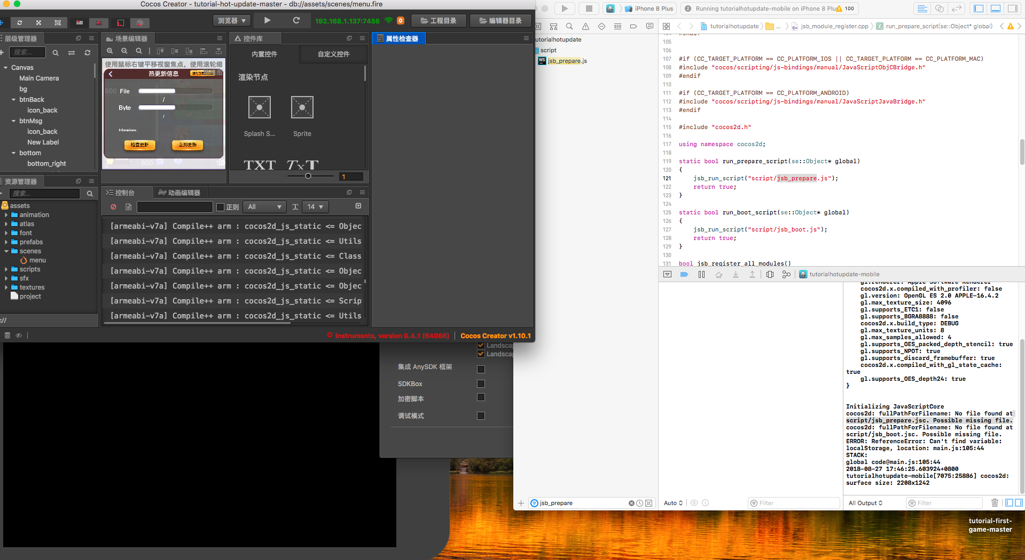The width and height of the screenshot is (1025, 560).
Task: Open the Auto variables view dropdown
Action: point(673,503)
